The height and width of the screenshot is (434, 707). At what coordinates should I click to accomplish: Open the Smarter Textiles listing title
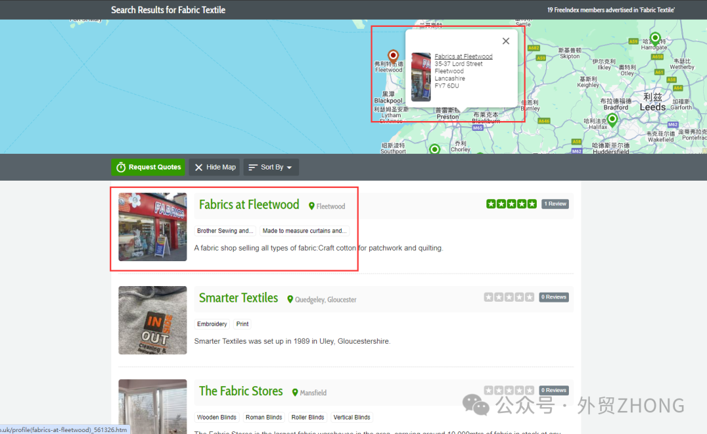tap(238, 298)
